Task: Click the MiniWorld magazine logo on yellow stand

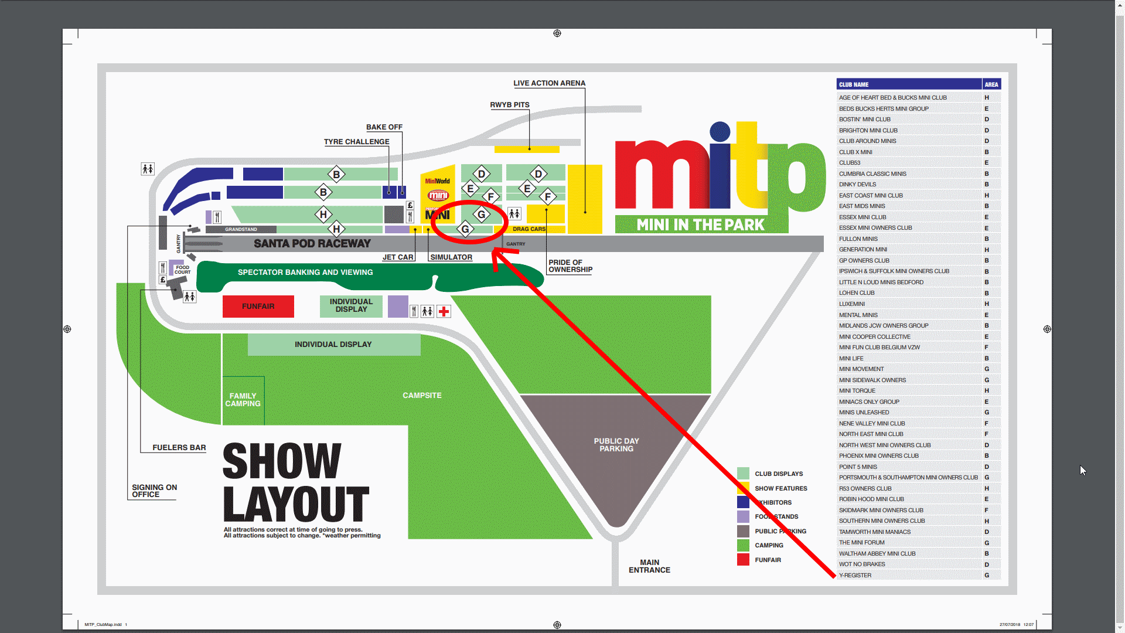Action: [438, 181]
